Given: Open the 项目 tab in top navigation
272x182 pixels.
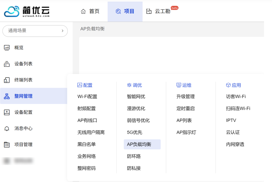Looking at the screenshot, I should pyautogui.click(x=125, y=11).
